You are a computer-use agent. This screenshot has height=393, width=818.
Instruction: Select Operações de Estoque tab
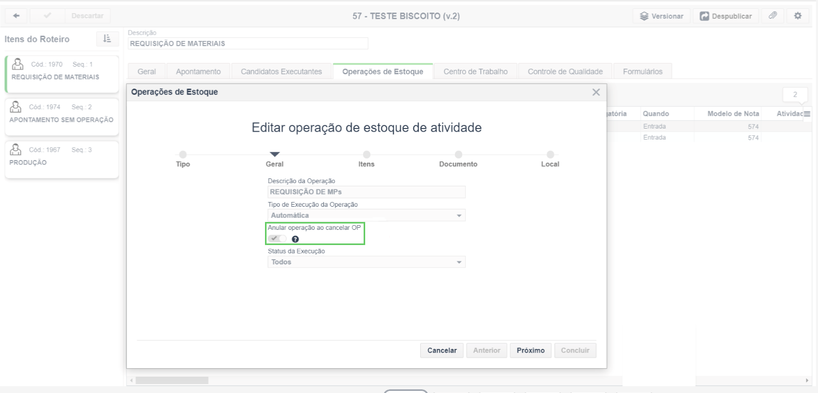[383, 72]
